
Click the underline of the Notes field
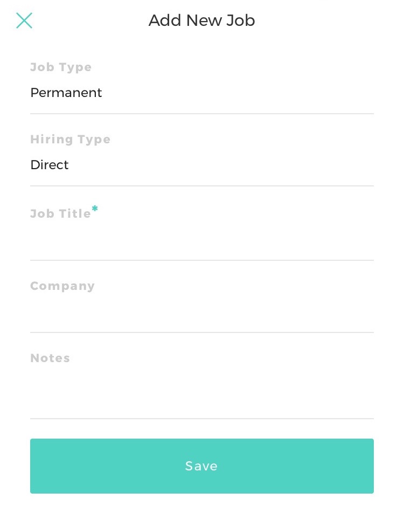point(201,419)
